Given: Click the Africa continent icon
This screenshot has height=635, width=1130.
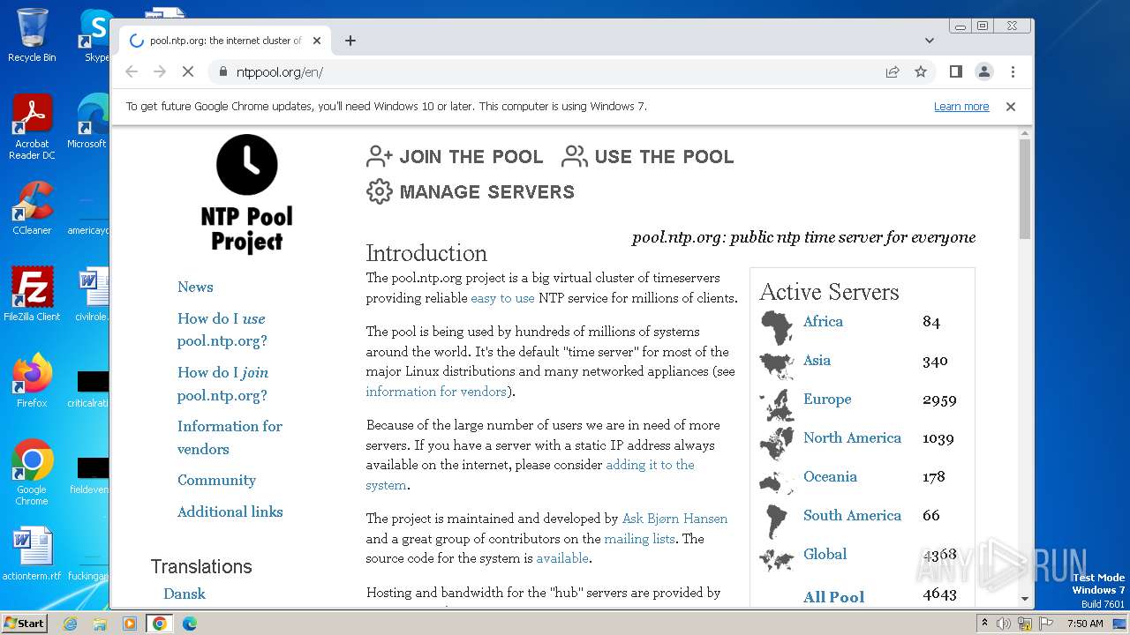Looking at the screenshot, I should (x=777, y=328).
